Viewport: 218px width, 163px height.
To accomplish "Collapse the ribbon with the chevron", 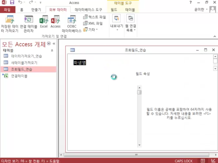I will [x=215, y=36].
